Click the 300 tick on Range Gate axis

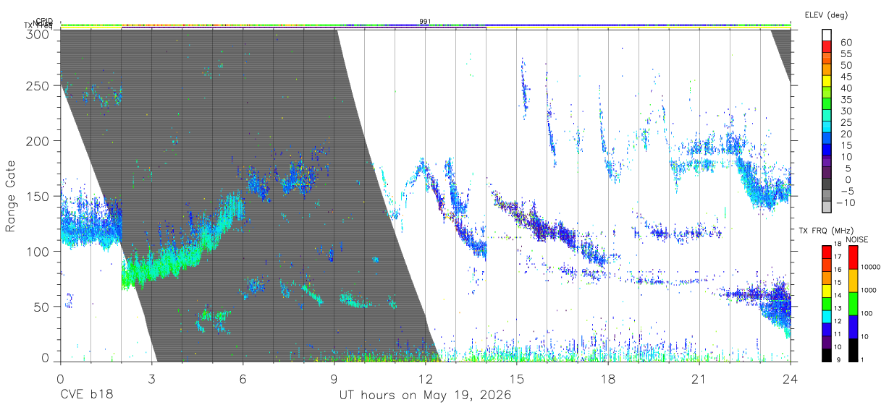38,33
